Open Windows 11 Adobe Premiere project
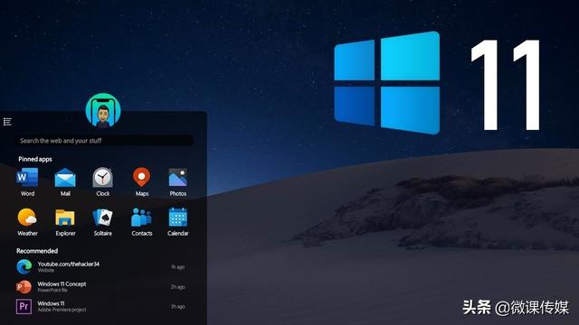 click(100, 306)
